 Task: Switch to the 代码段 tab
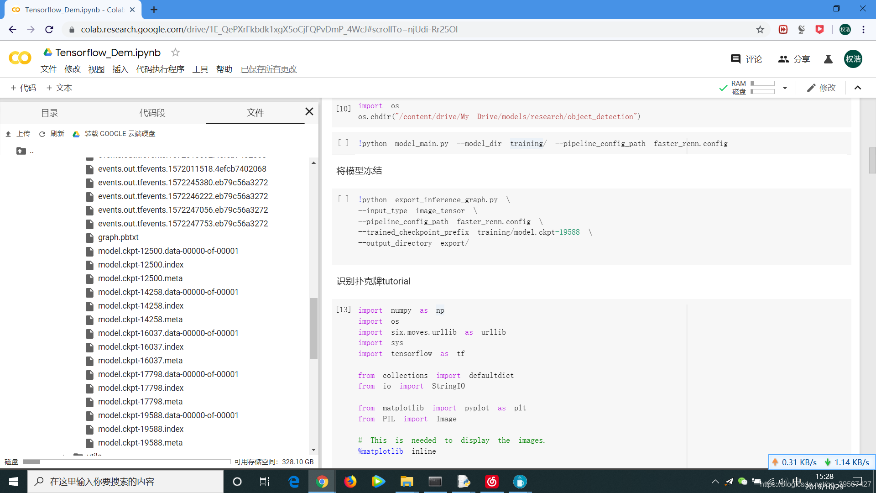pyautogui.click(x=152, y=112)
